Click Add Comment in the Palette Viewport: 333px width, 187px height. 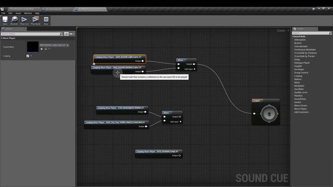[302, 112]
